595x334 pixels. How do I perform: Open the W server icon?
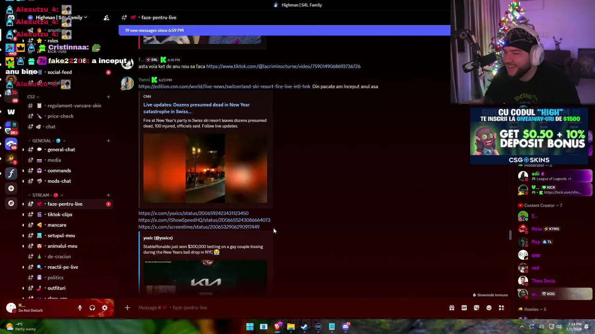[11, 112]
